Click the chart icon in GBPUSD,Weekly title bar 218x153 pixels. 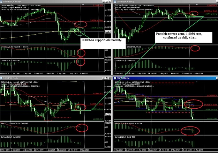pyautogui.click(x=115, y=1)
